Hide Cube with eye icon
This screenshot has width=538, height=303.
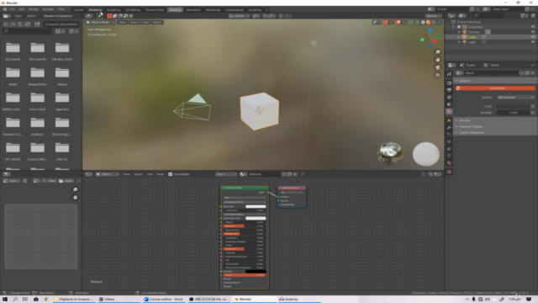(532, 37)
